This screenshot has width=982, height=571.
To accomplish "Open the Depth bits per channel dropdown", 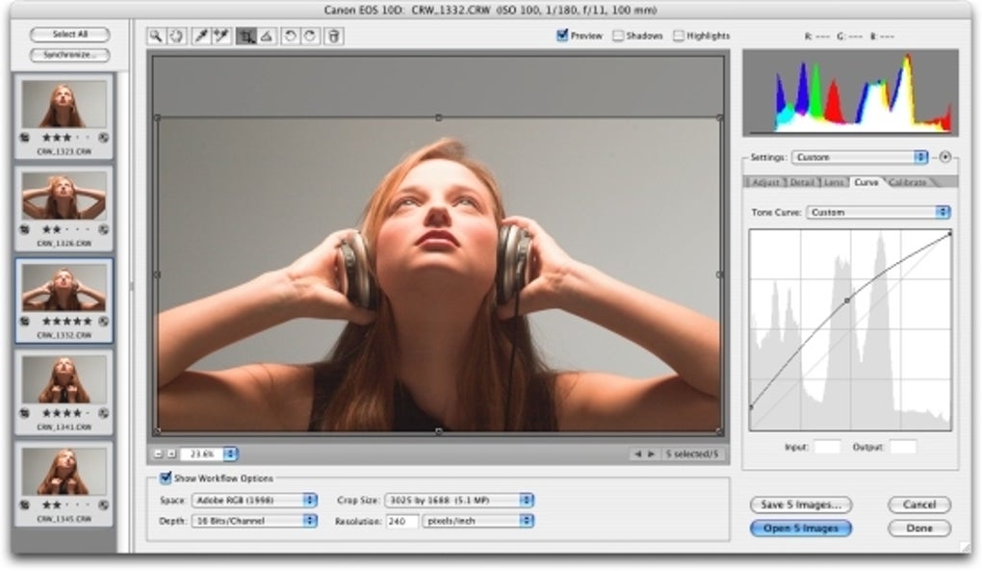I will pos(254,521).
